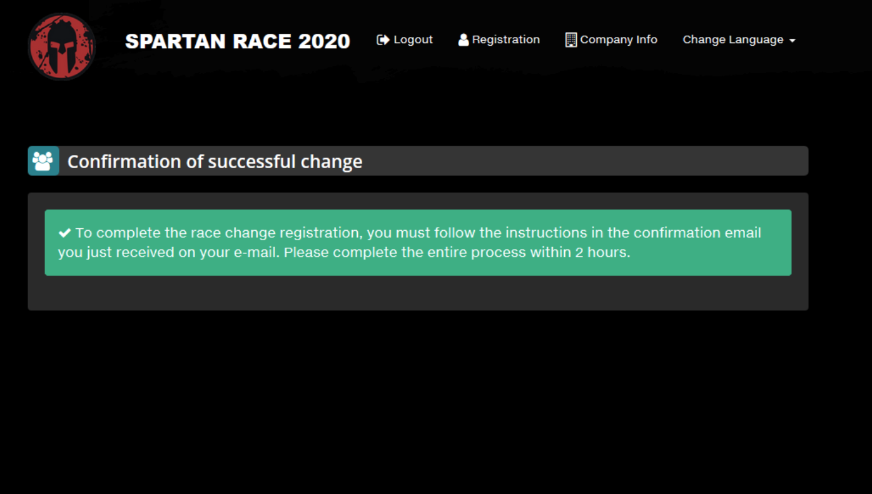Click the "Confirmation of successful change" heading
This screenshot has width=872, height=494.
click(x=215, y=161)
